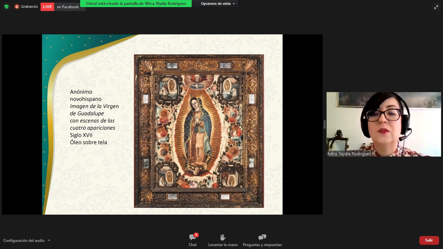Click the unread chat notification badge
443x249 pixels.
click(196, 235)
